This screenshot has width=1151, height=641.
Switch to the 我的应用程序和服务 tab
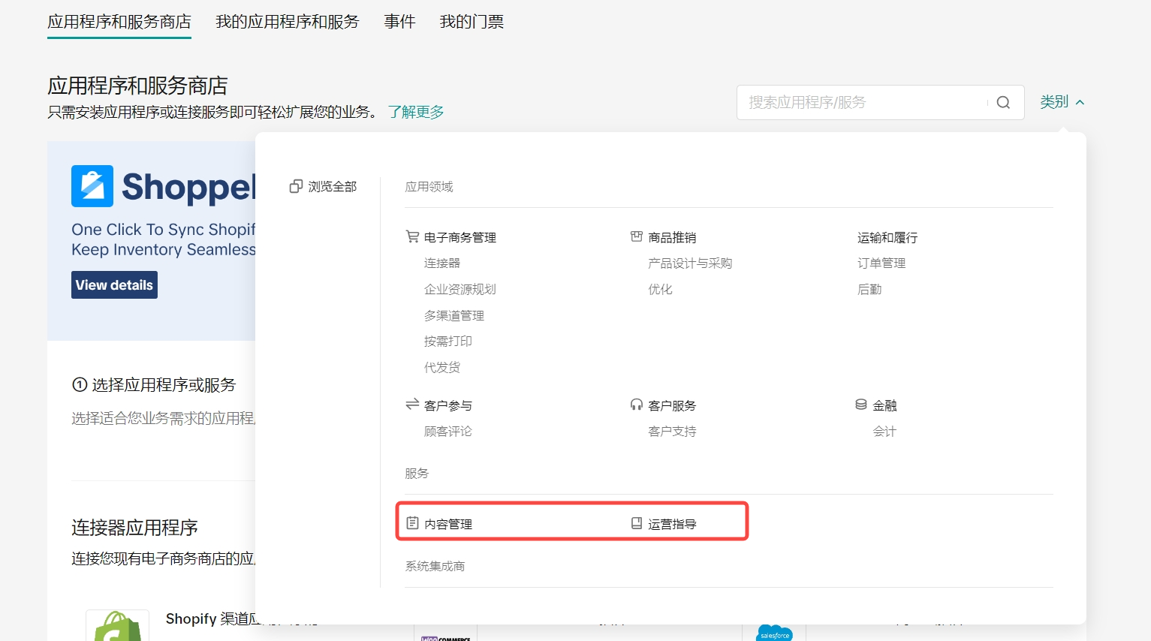288,22
